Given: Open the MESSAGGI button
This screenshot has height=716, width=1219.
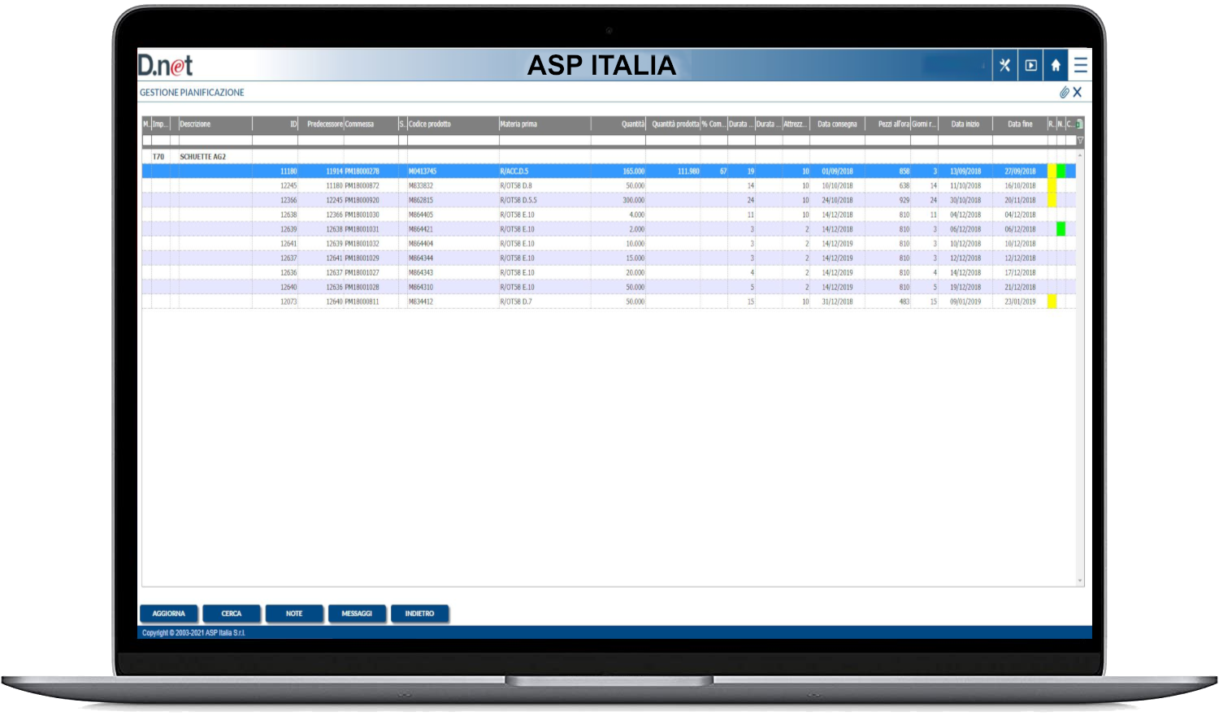Looking at the screenshot, I should point(357,614).
